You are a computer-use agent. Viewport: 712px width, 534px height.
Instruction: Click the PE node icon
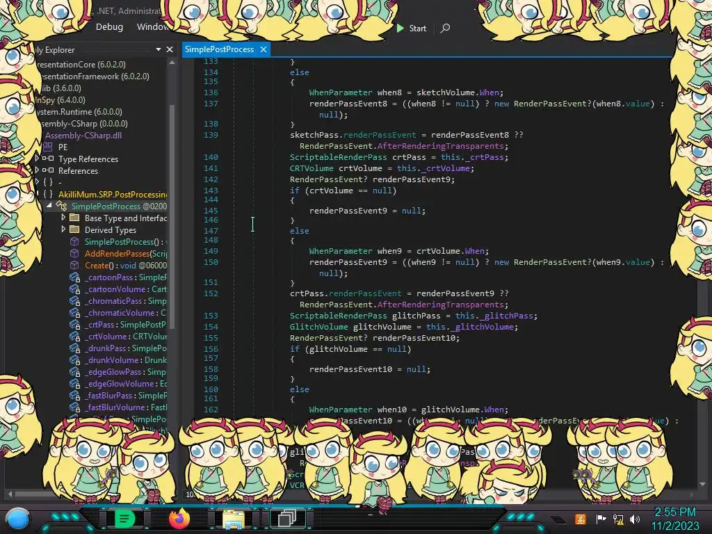point(48,147)
